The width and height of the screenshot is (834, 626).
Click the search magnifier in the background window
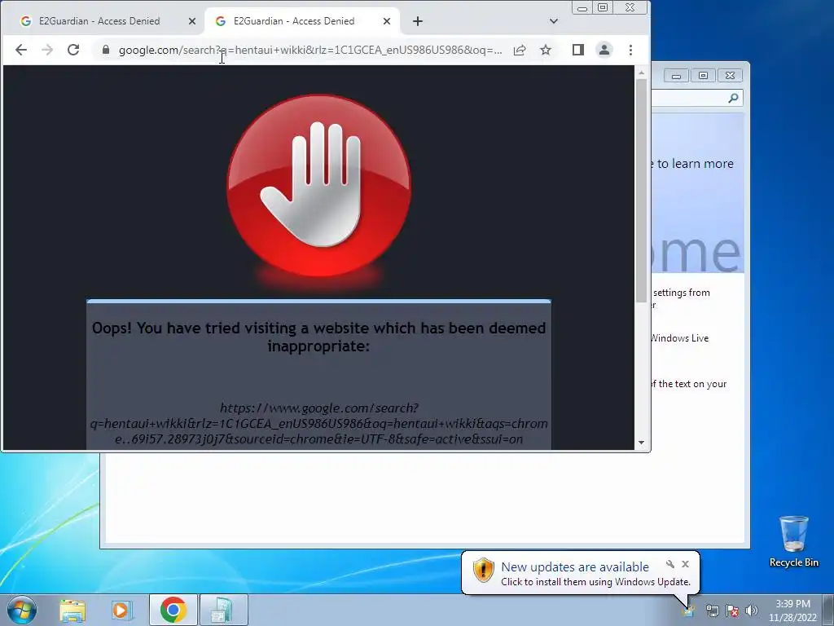pyautogui.click(x=734, y=98)
